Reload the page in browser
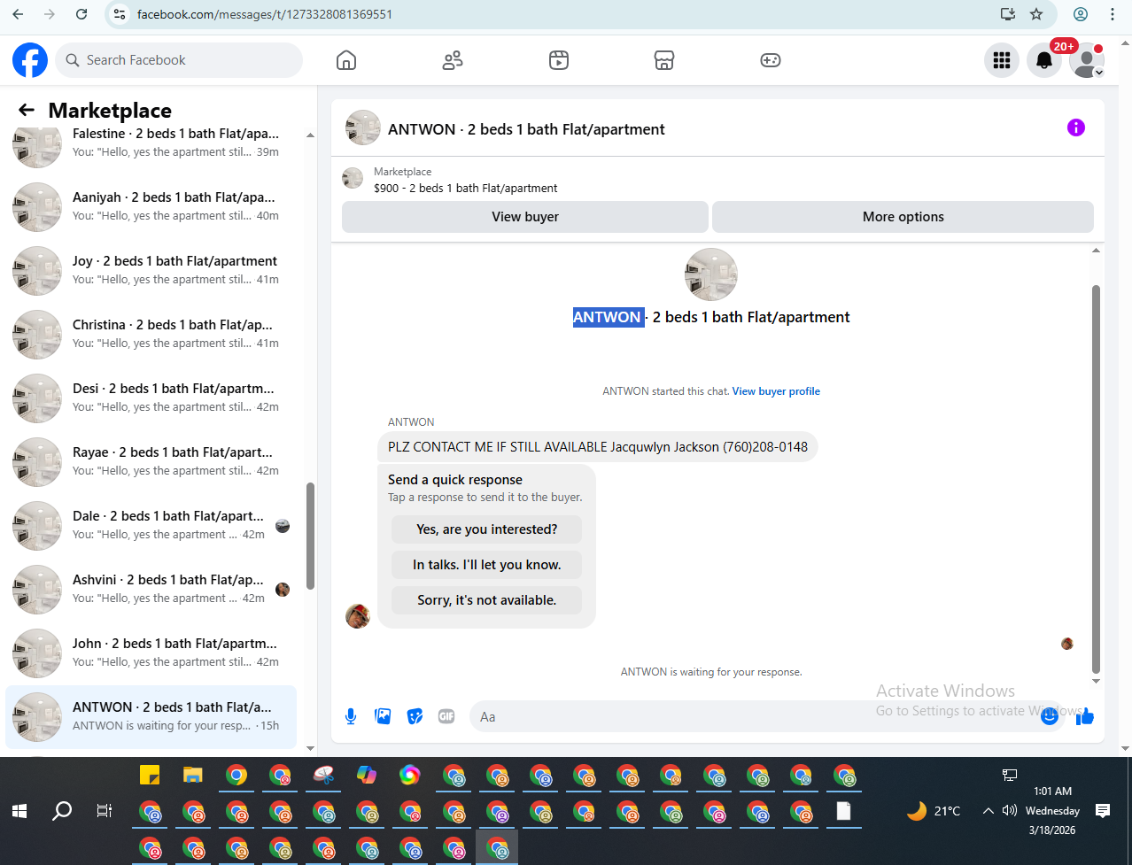The height and width of the screenshot is (865, 1132). click(81, 14)
